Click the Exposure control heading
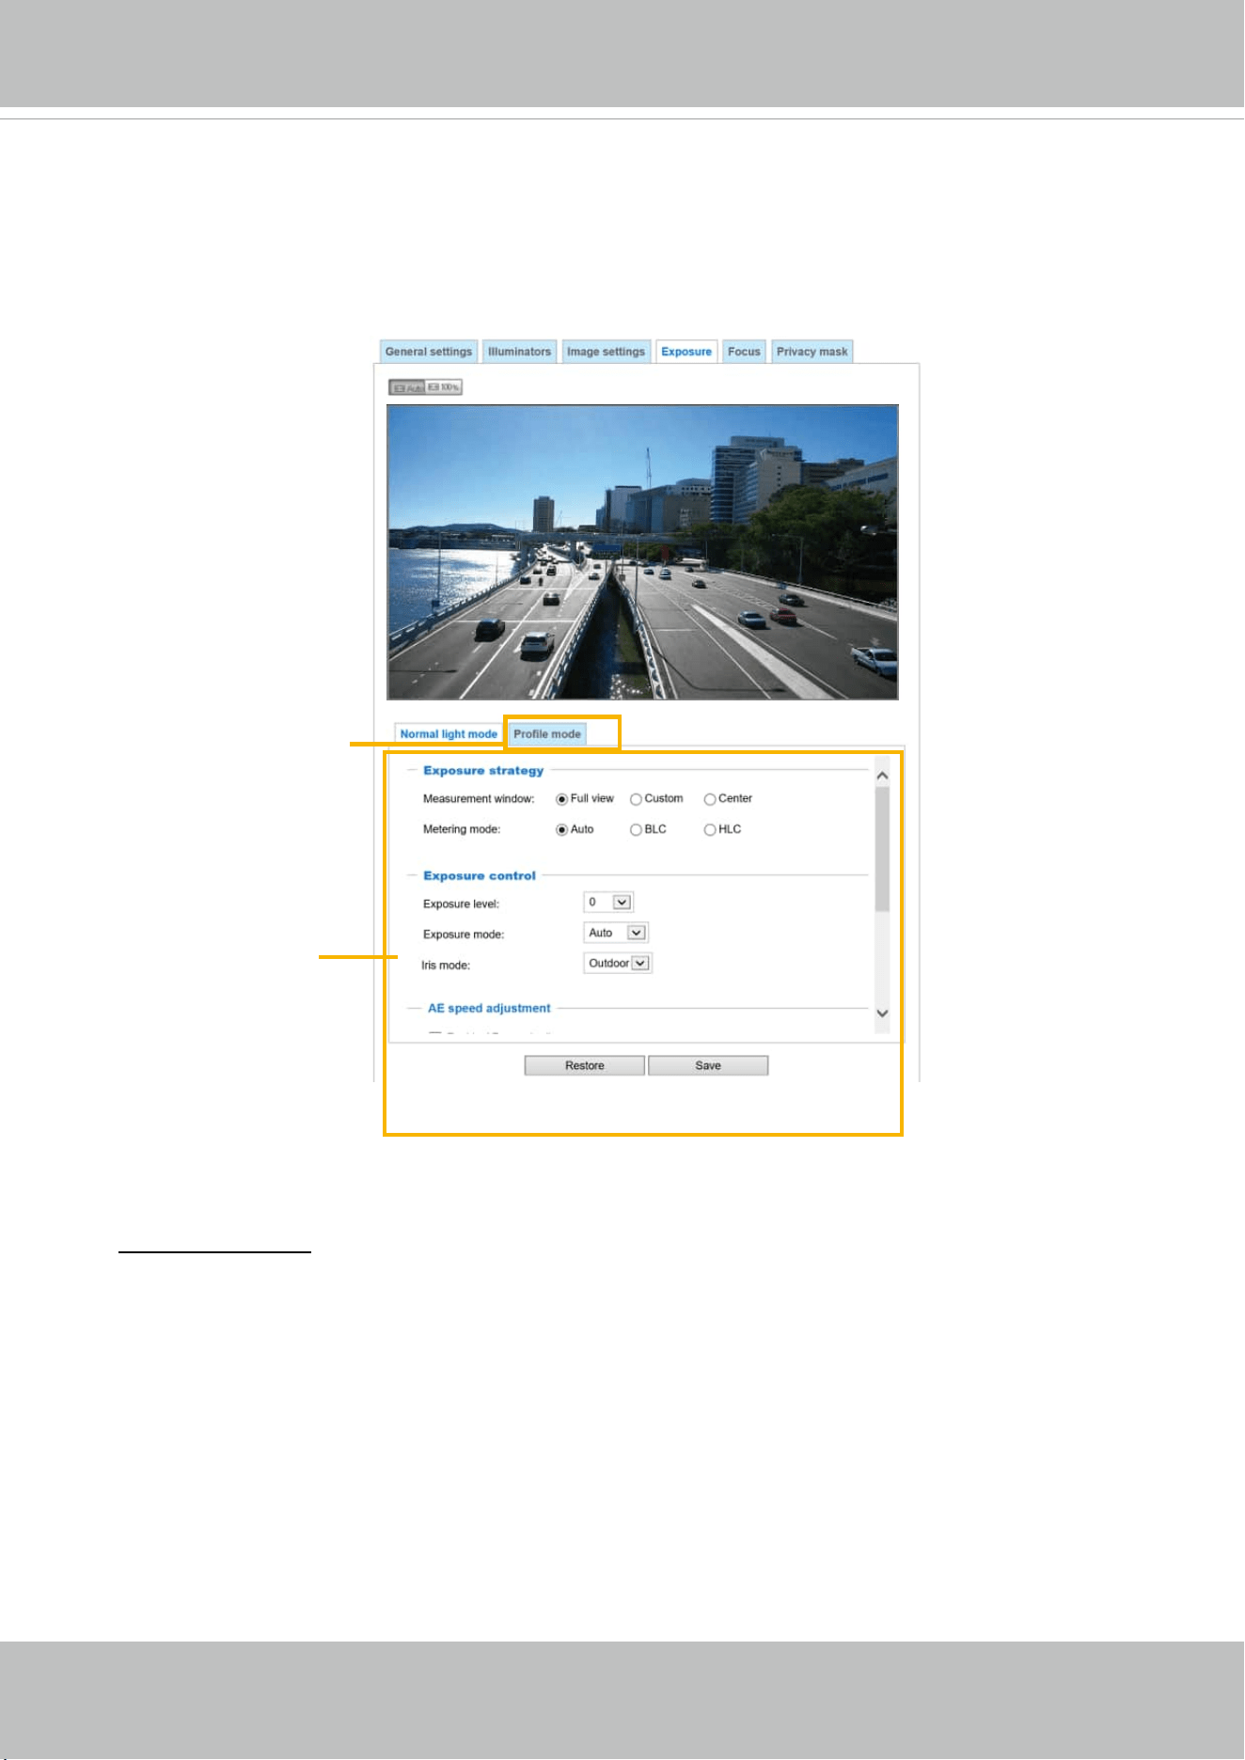1245x1760 pixels. [x=480, y=875]
